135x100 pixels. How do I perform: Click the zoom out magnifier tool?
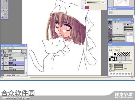[x=6, y=18]
